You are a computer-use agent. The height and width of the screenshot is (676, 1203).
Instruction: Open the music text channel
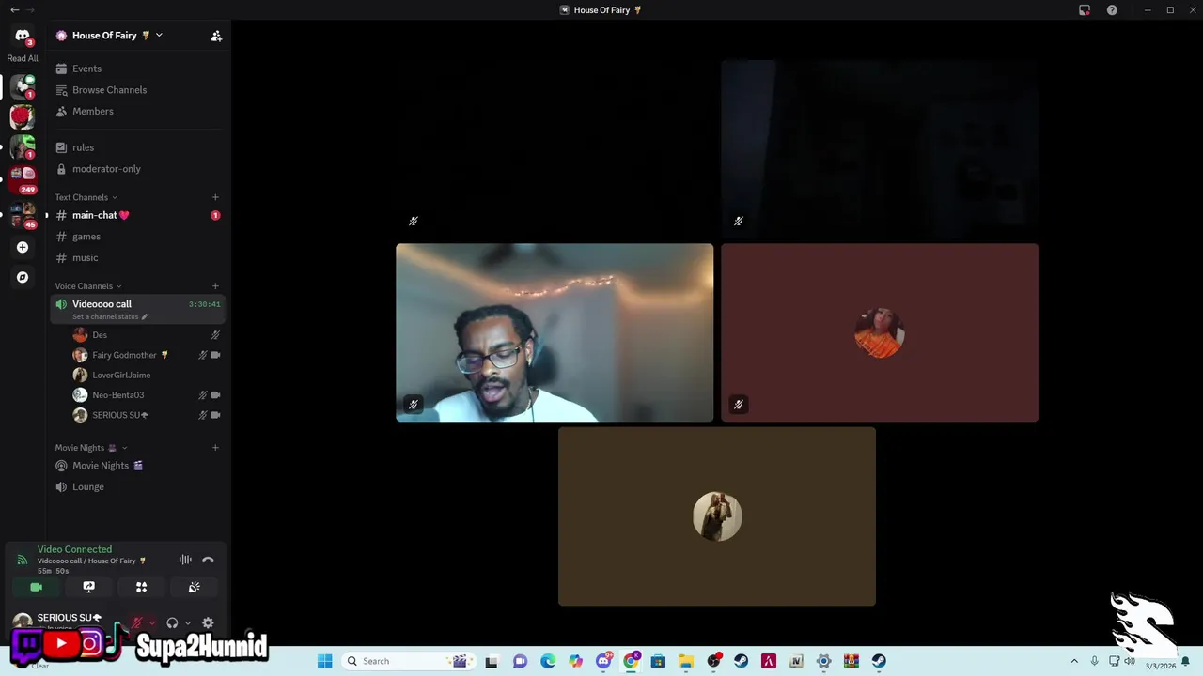(x=137, y=257)
